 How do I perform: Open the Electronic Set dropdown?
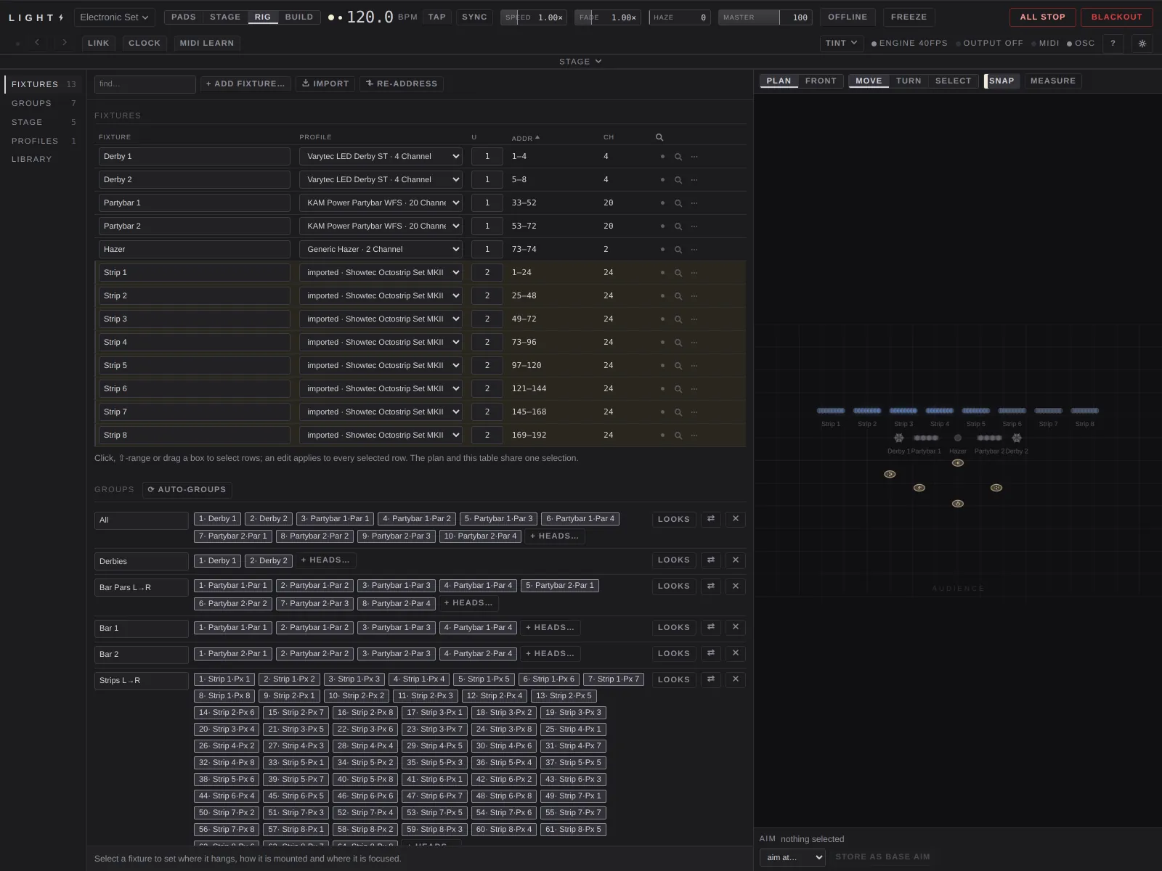[115, 17]
